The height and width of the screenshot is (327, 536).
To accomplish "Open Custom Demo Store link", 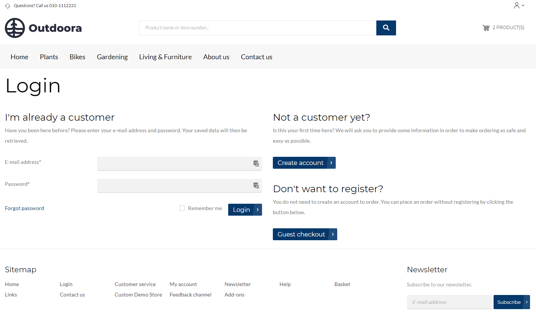I will point(138,295).
